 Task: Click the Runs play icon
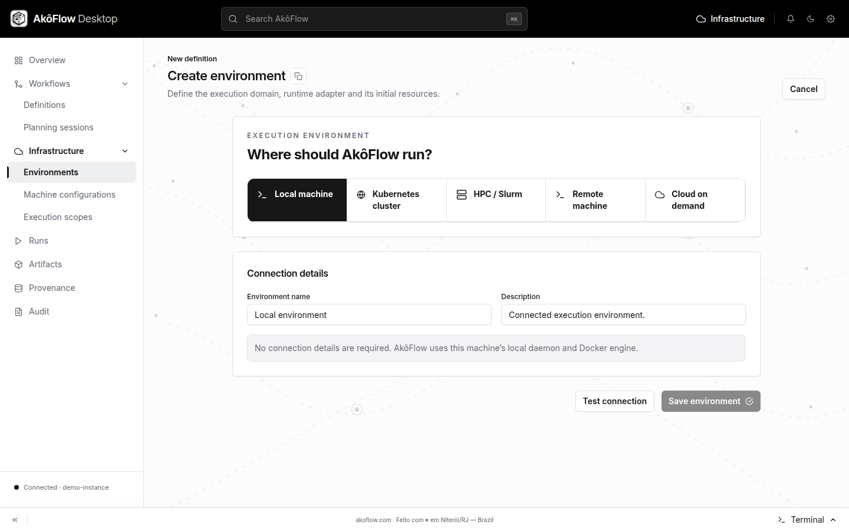18,241
